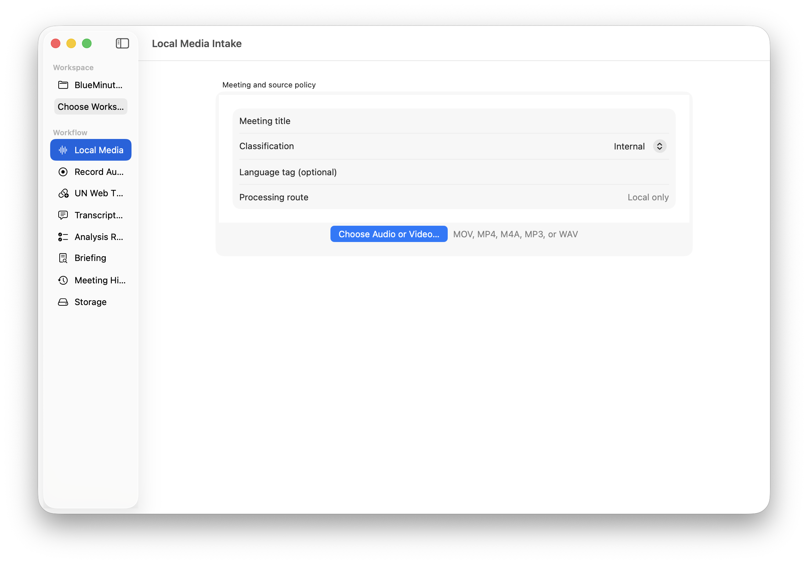Open the Analysis Review section label

point(99,237)
